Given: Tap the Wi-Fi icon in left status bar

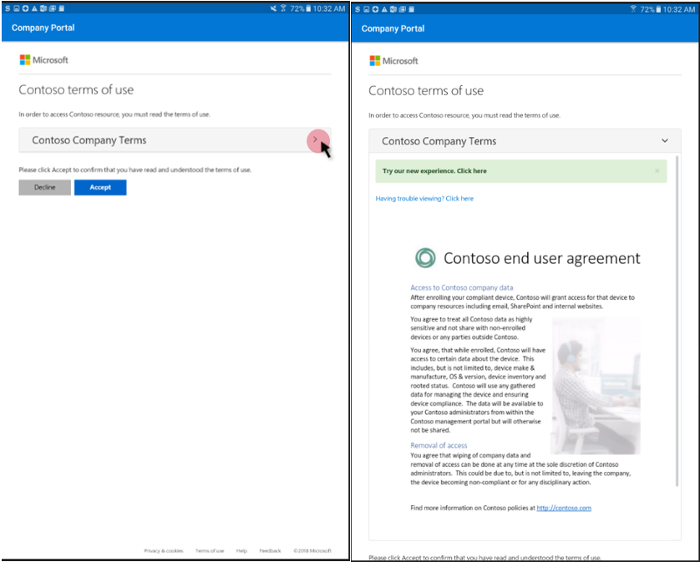Looking at the screenshot, I should [x=283, y=8].
